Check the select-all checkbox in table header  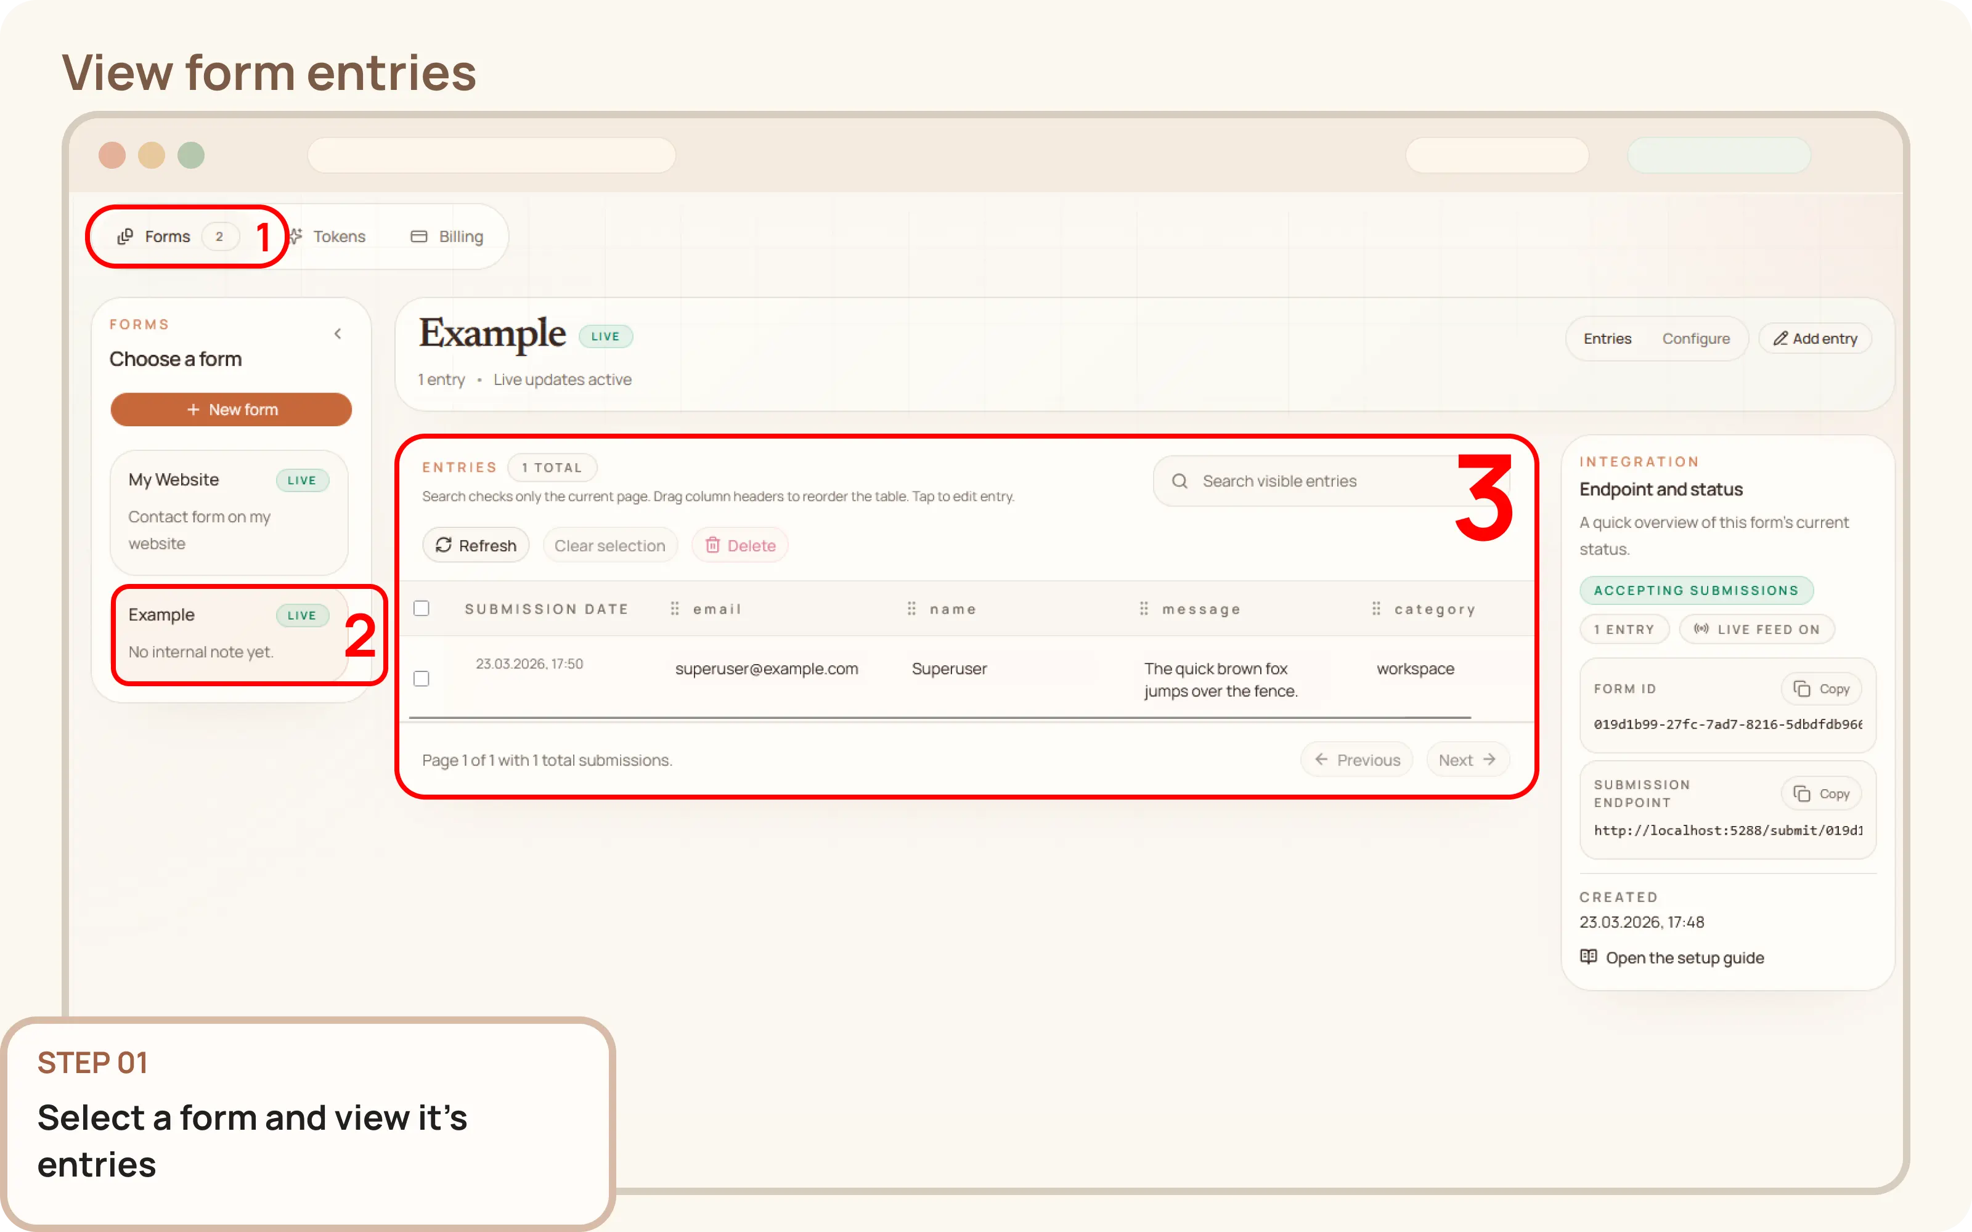(422, 608)
